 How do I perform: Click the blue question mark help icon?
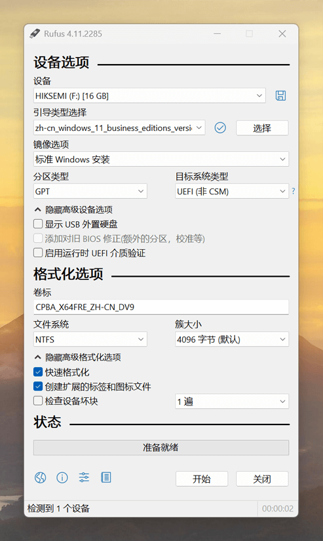point(294,191)
